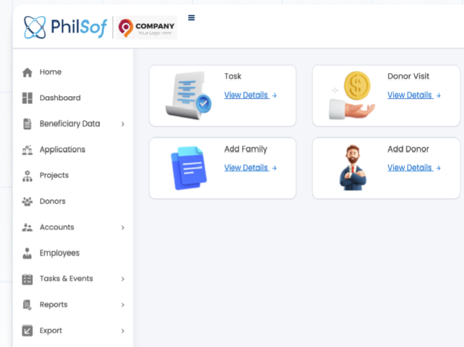This screenshot has width=464, height=347.
Task: Click the Applications sidebar icon
Action: 27,150
